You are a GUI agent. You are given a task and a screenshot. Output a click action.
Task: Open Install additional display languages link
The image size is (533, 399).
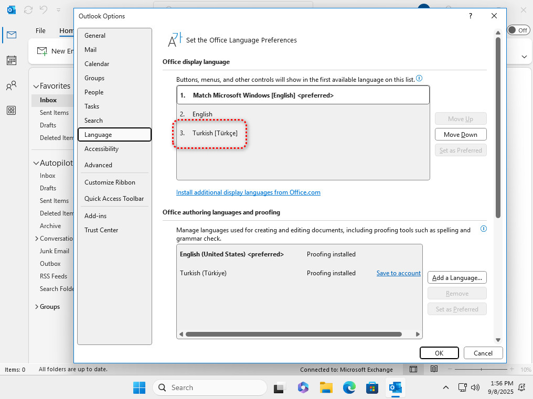click(x=248, y=192)
